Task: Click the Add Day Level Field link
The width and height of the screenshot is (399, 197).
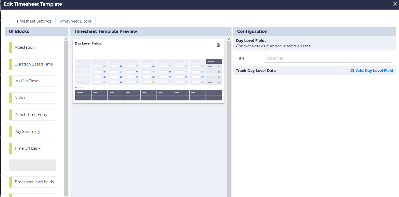Action: [x=374, y=70]
